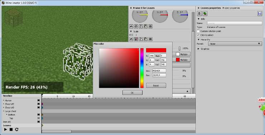Click the 100% slider handle
Screen dimensions: 265x135
(179, 49)
